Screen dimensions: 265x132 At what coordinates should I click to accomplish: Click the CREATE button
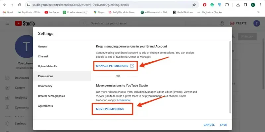(238, 23)
